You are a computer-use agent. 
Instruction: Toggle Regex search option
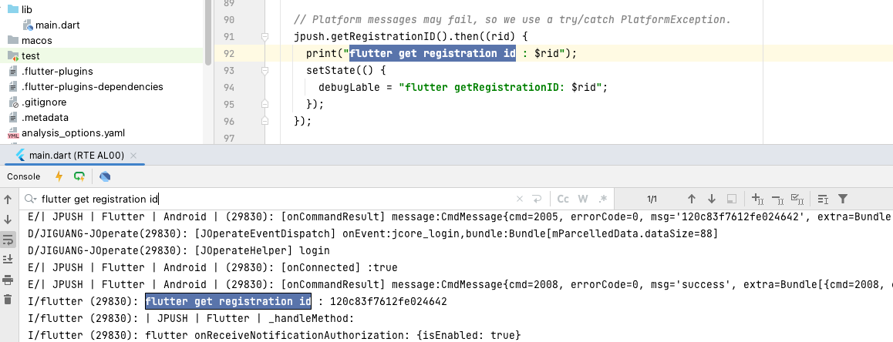pyautogui.click(x=603, y=199)
